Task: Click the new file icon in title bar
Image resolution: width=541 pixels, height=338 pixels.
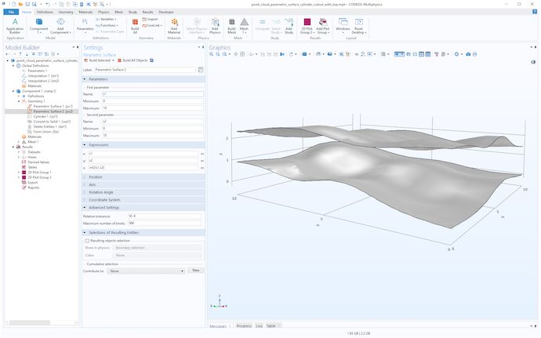Action: click(x=14, y=4)
